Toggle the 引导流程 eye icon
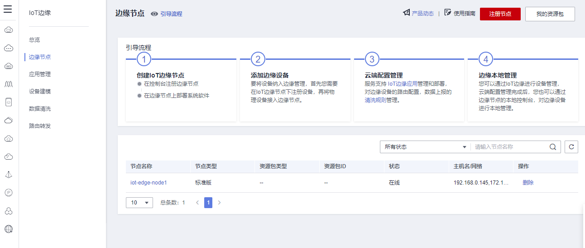Viewport: 585px width, 248px height. [154, 14]
